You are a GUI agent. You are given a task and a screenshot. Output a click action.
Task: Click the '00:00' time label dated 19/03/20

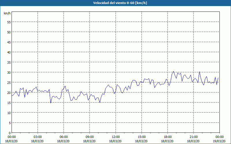coord(219,137)
